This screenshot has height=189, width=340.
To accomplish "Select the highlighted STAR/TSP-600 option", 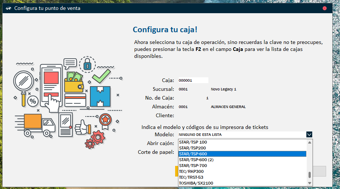I will click(241, 154).
